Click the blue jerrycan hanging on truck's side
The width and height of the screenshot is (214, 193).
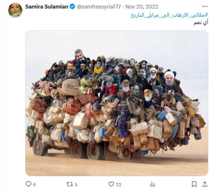162,116
